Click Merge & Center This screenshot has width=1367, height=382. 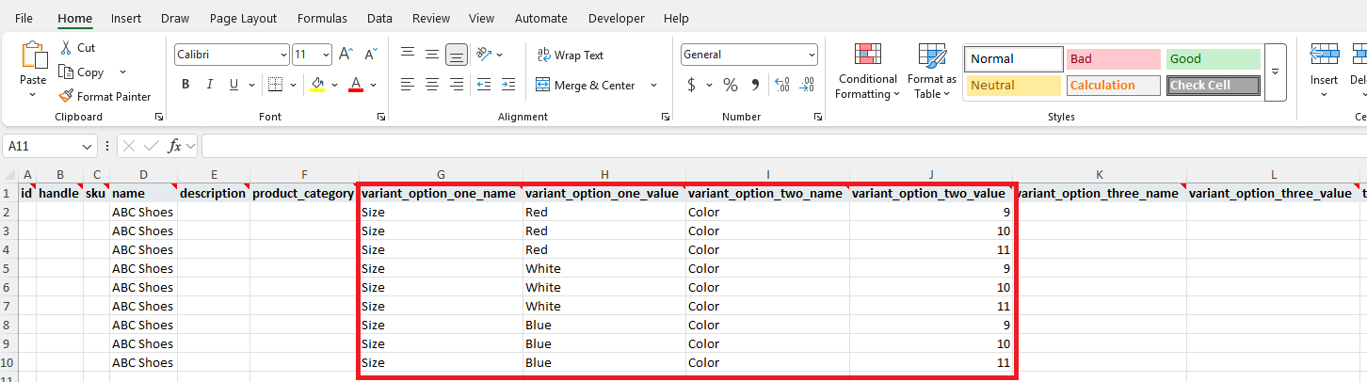pyautogui.click(x=586, y=85)
